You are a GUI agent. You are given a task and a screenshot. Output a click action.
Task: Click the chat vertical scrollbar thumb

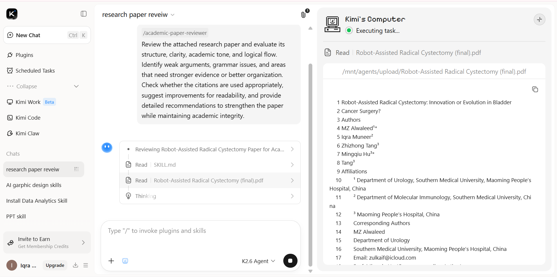[x=310, y=165]
